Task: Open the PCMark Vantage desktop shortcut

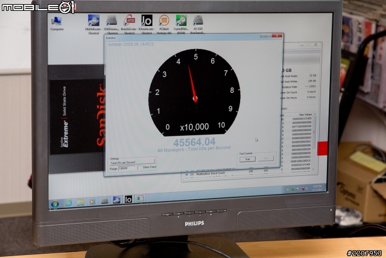Action: 164,24
